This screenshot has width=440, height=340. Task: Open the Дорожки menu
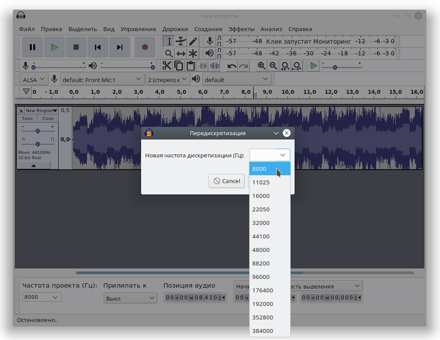point(175,29)
